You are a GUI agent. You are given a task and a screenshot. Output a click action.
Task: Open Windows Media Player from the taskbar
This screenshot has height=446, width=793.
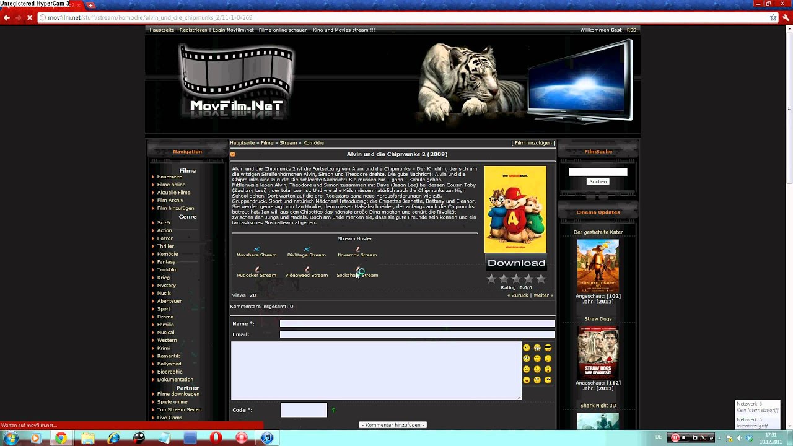35,438
